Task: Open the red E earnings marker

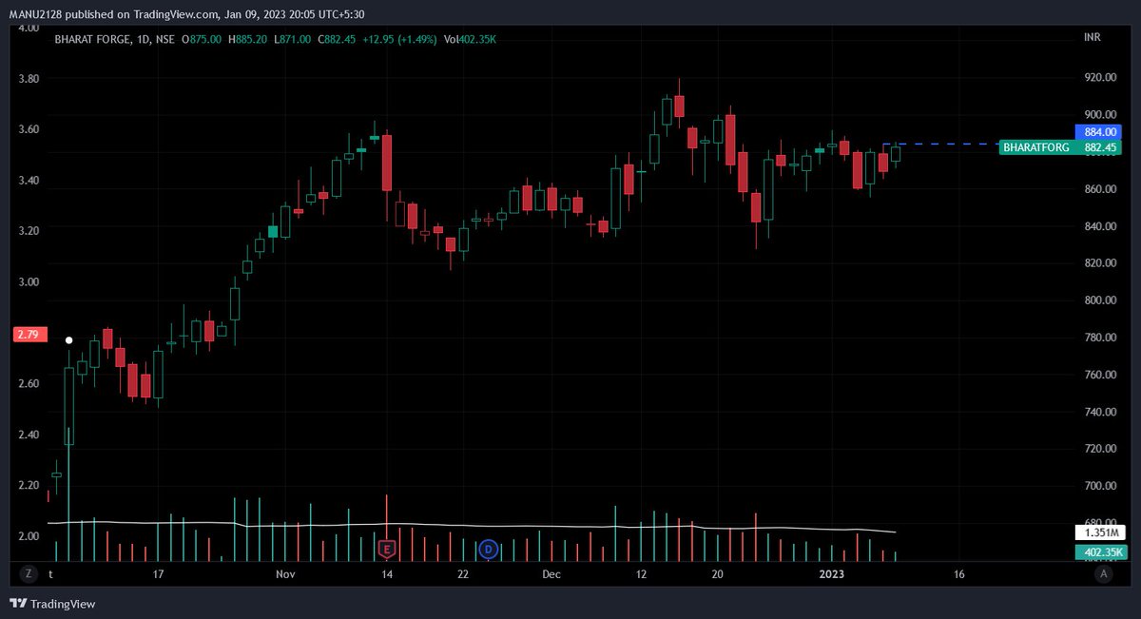Action: (387, 549)
